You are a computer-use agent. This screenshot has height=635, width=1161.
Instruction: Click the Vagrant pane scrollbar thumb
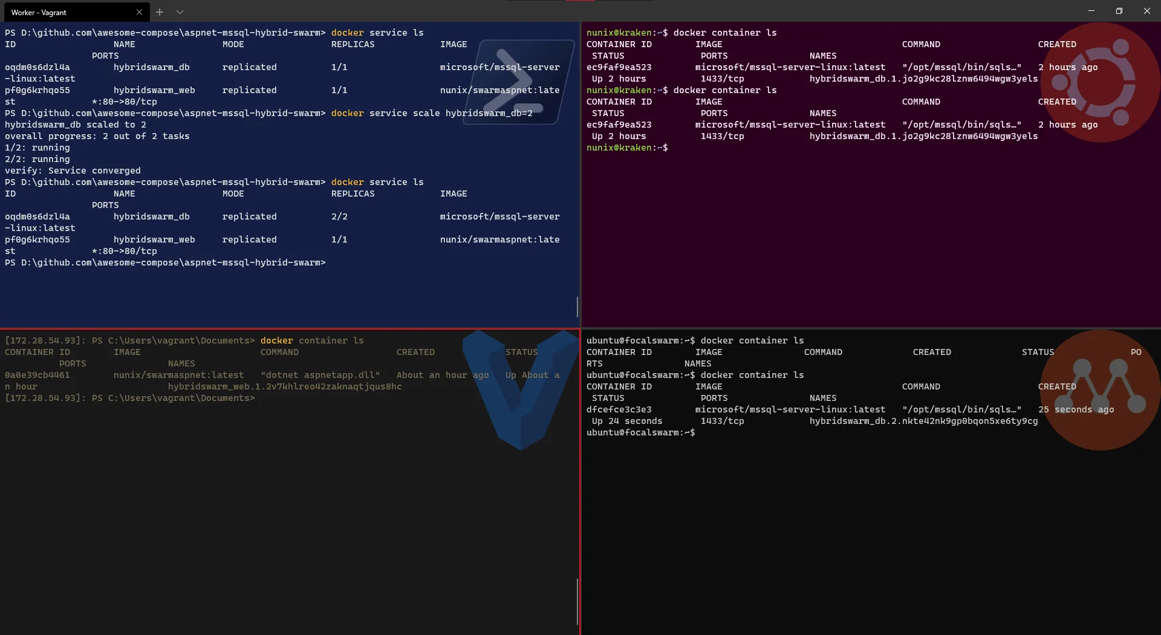577,601
